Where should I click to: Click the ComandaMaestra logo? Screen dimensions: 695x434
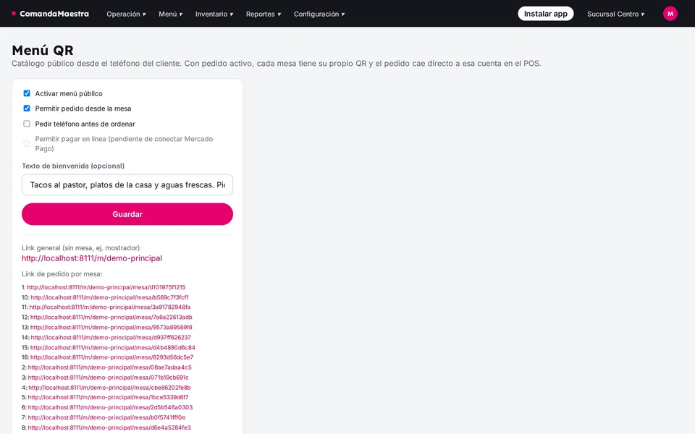coord(50,14)
